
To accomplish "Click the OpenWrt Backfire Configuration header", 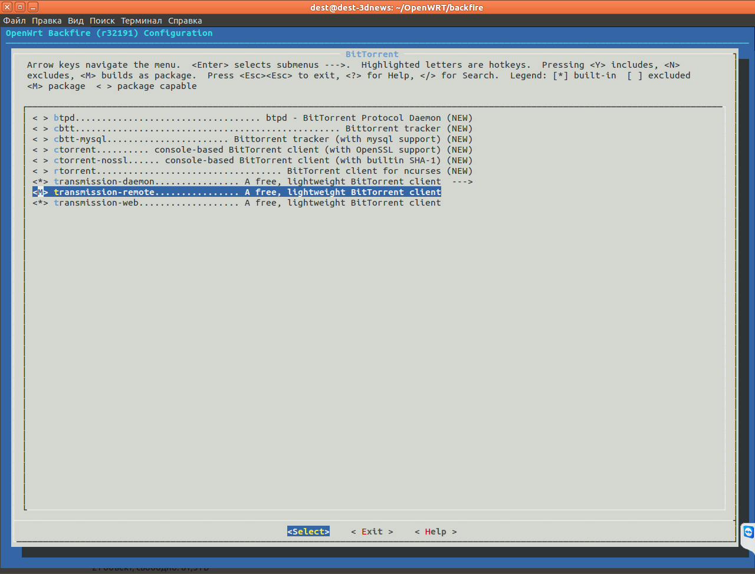I will tap(109, 33).
